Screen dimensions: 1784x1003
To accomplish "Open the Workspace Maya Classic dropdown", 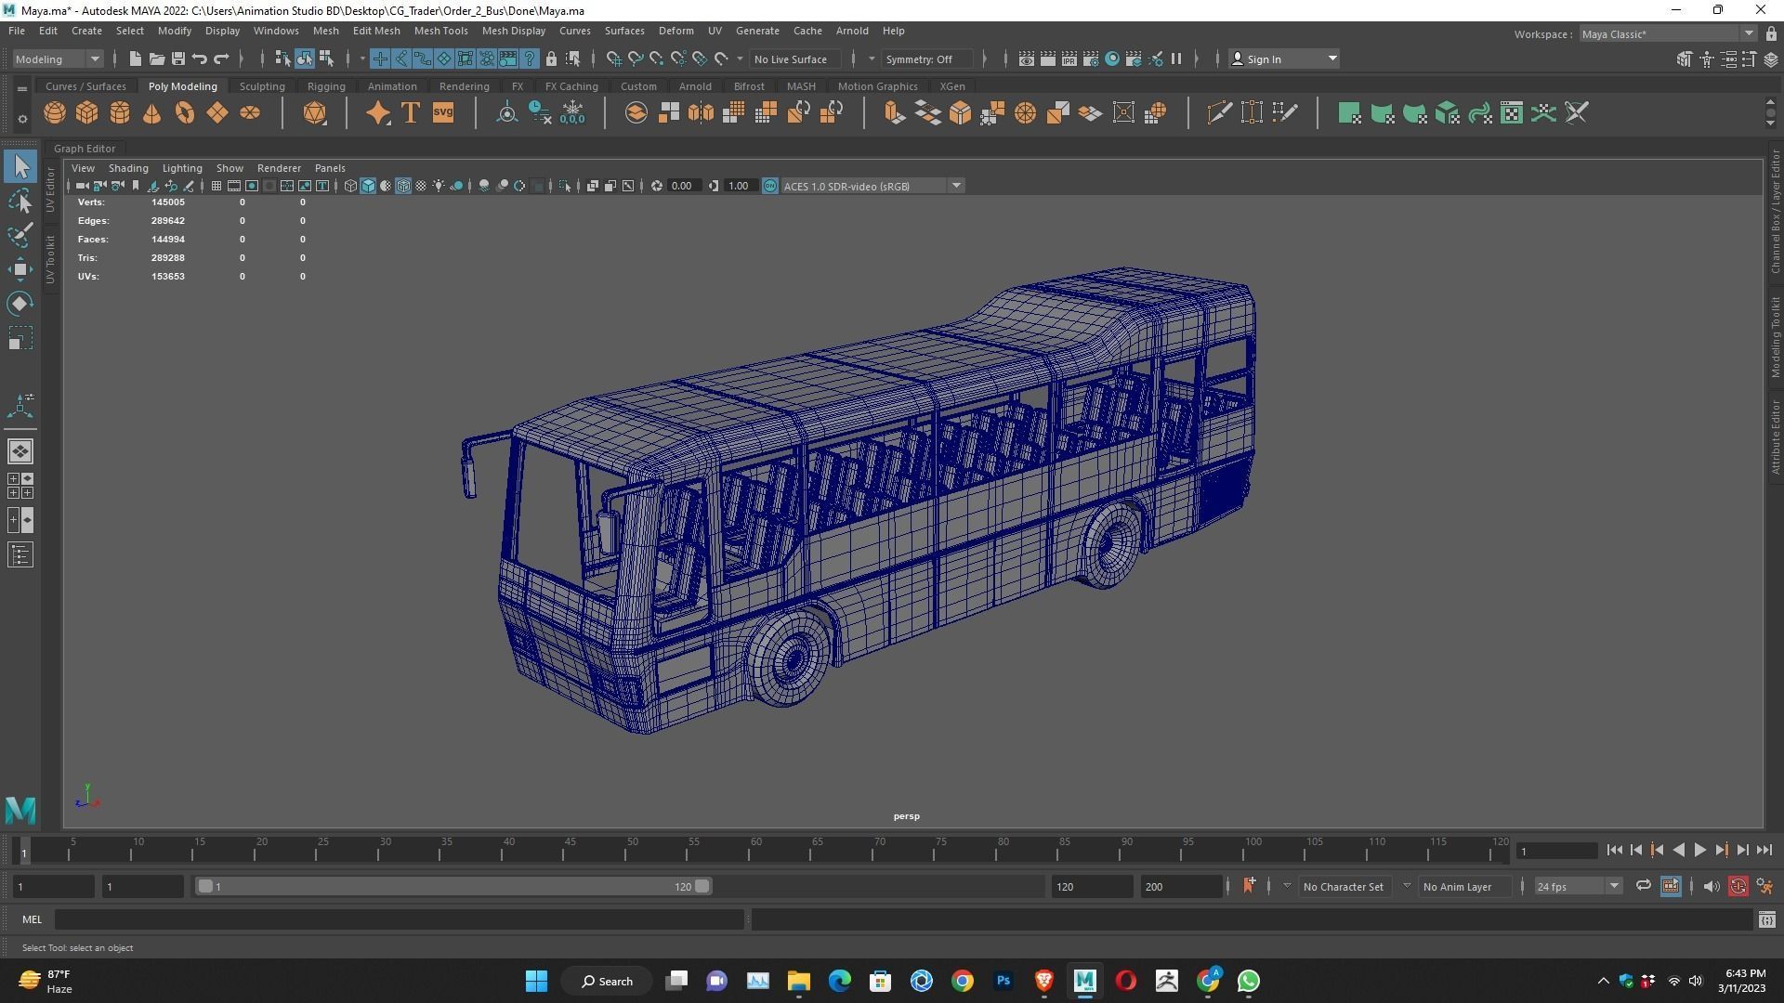I will (1668, 33).
